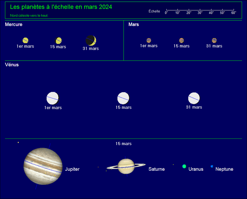Click the 50" mark on the scale

click(x=222, y=12)
